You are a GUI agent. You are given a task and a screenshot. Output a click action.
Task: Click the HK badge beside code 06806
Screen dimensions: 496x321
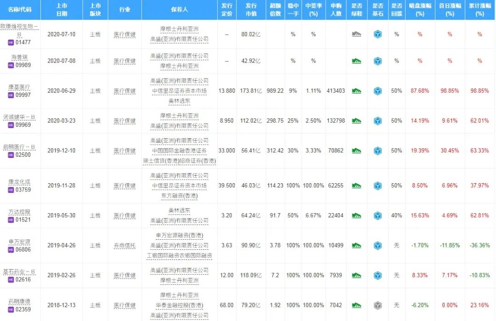[11, 250]
